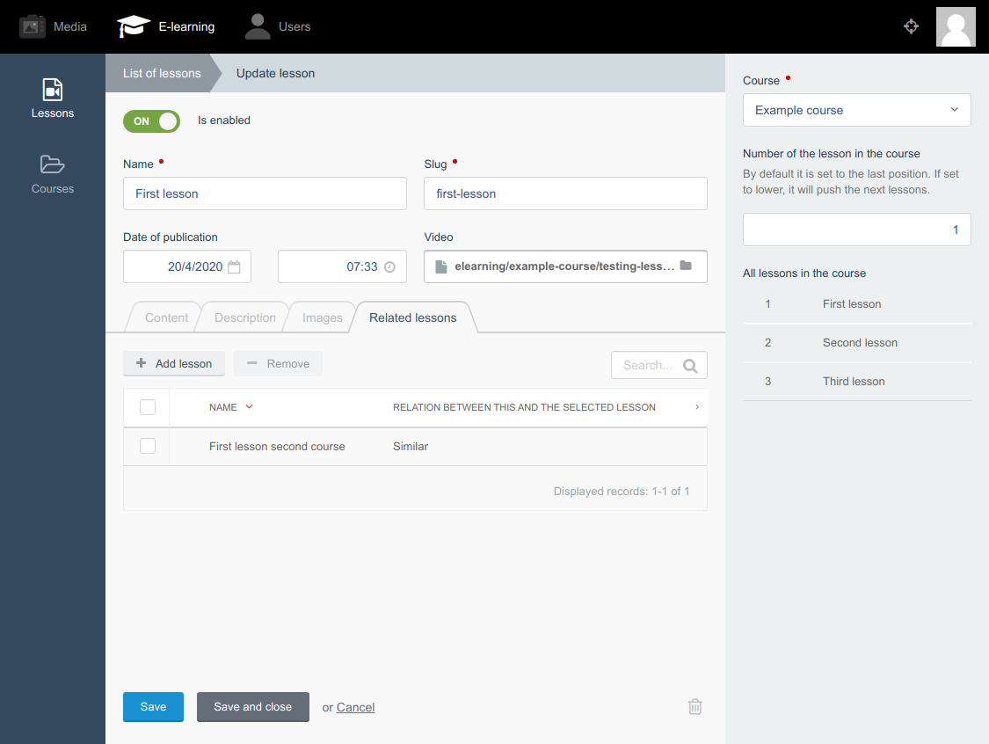
Task: Click the blue Save button
Action: [x=153, y=707]
